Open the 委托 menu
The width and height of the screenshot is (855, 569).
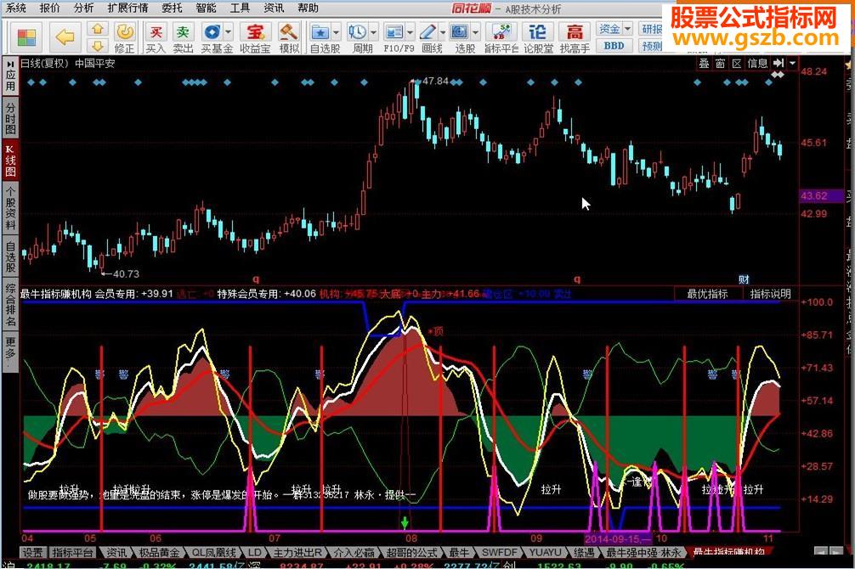172,8
